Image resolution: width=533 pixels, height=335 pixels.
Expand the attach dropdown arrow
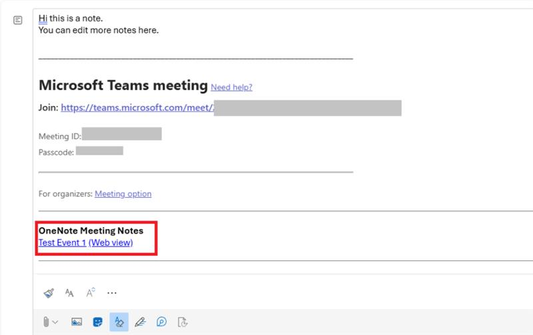[55, 322]
